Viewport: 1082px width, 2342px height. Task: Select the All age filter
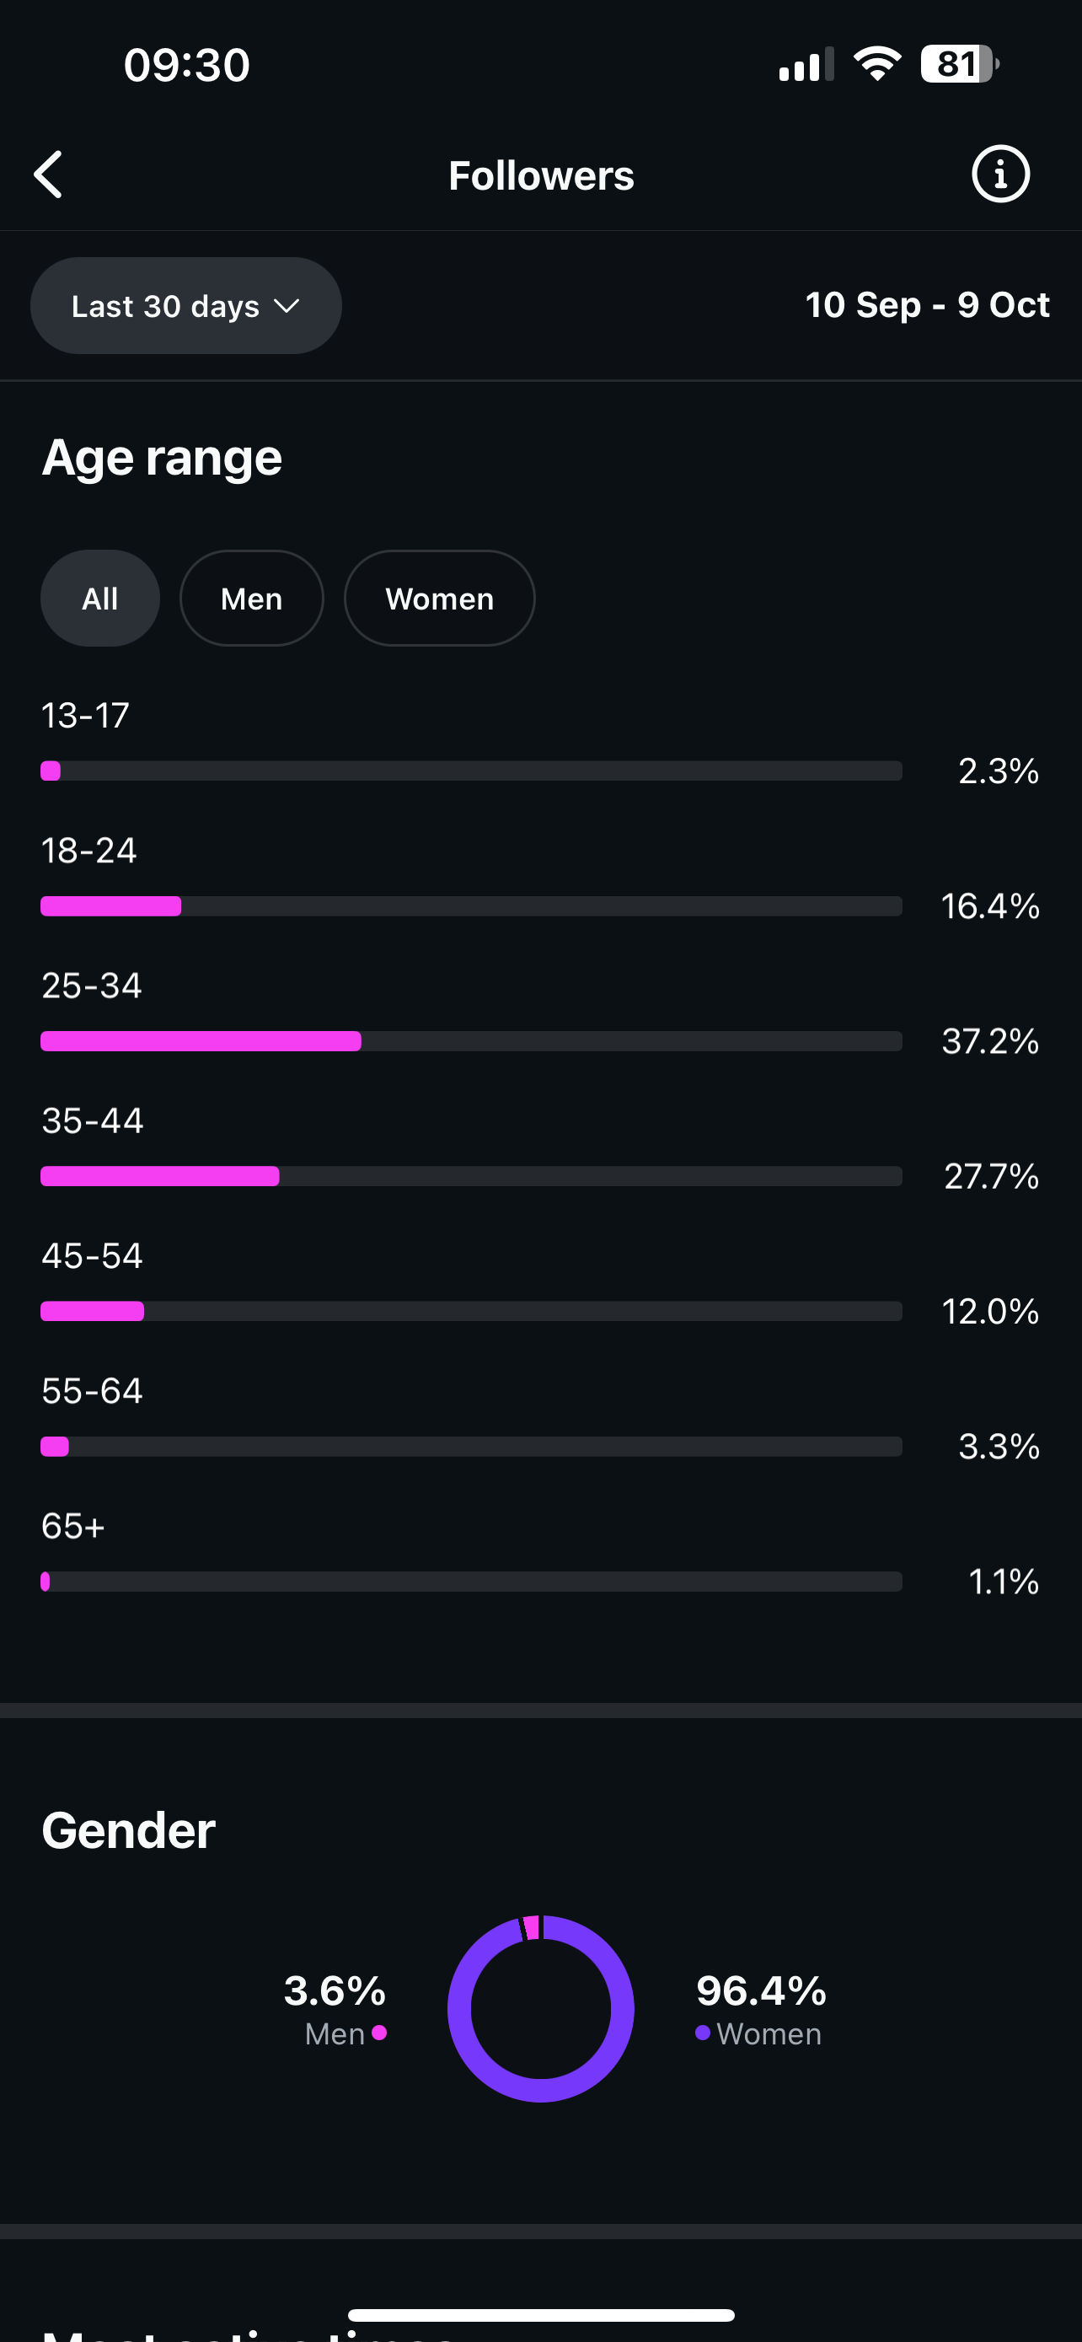tap(100, 599)
